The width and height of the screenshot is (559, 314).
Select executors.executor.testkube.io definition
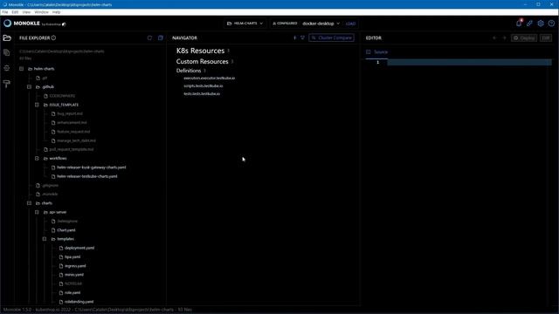(x=210, y=78)
